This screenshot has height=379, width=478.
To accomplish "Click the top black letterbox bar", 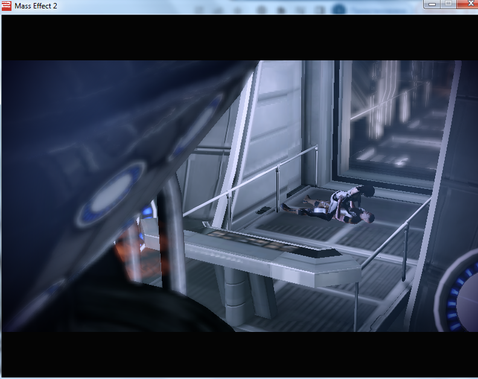I will pos(239,37).
